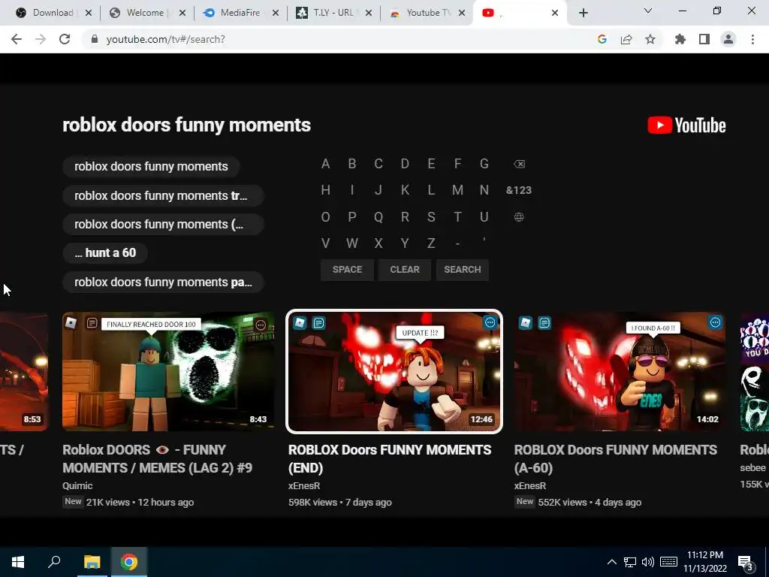Switch keyboard language with the globe icon
Viewport: 769px width, 577px height.
pos(519,217)
